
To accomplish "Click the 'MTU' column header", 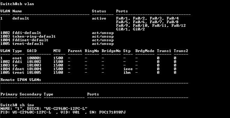I will [x=57, y=51].
